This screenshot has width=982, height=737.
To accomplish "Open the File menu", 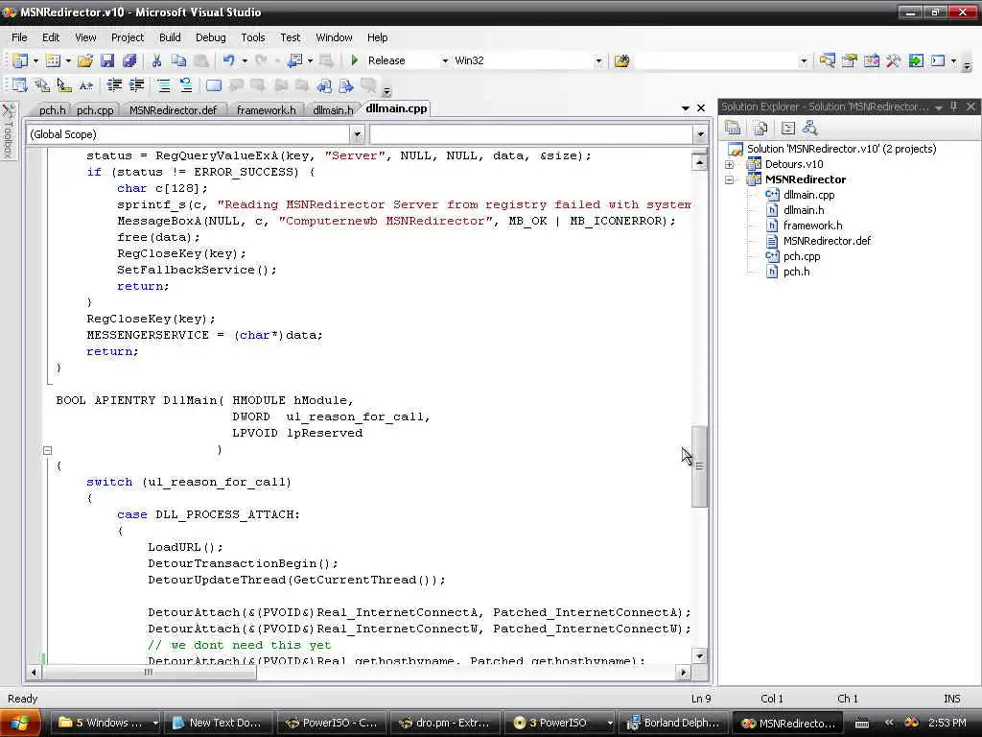I will [19, 37].
